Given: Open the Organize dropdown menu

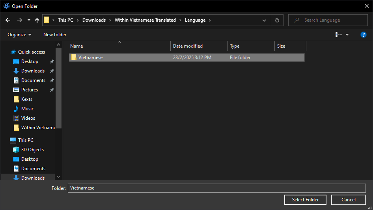Looking at the screenshot, I should point(19,35).
